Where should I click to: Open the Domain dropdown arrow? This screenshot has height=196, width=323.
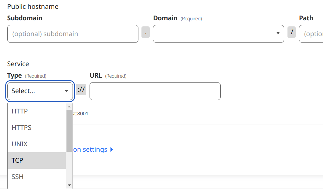[x=277, y=34]
